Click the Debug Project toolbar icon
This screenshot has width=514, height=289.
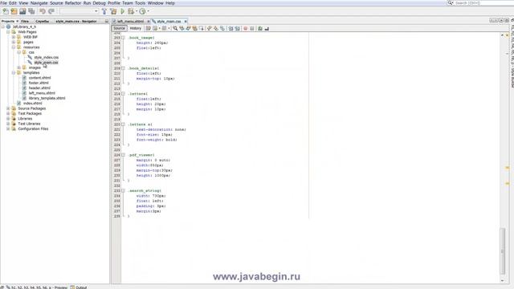click(x=131, y=11)
